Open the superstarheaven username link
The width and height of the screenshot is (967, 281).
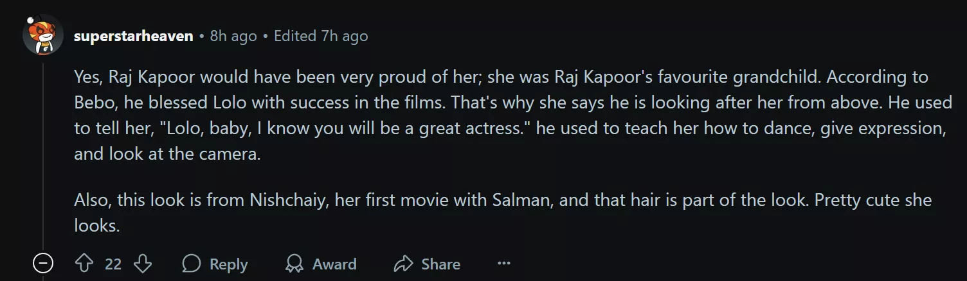coord(133,36)
